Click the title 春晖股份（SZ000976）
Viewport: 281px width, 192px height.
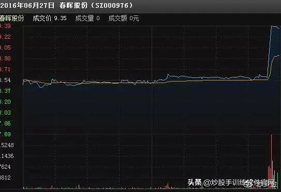pos(97,5)
